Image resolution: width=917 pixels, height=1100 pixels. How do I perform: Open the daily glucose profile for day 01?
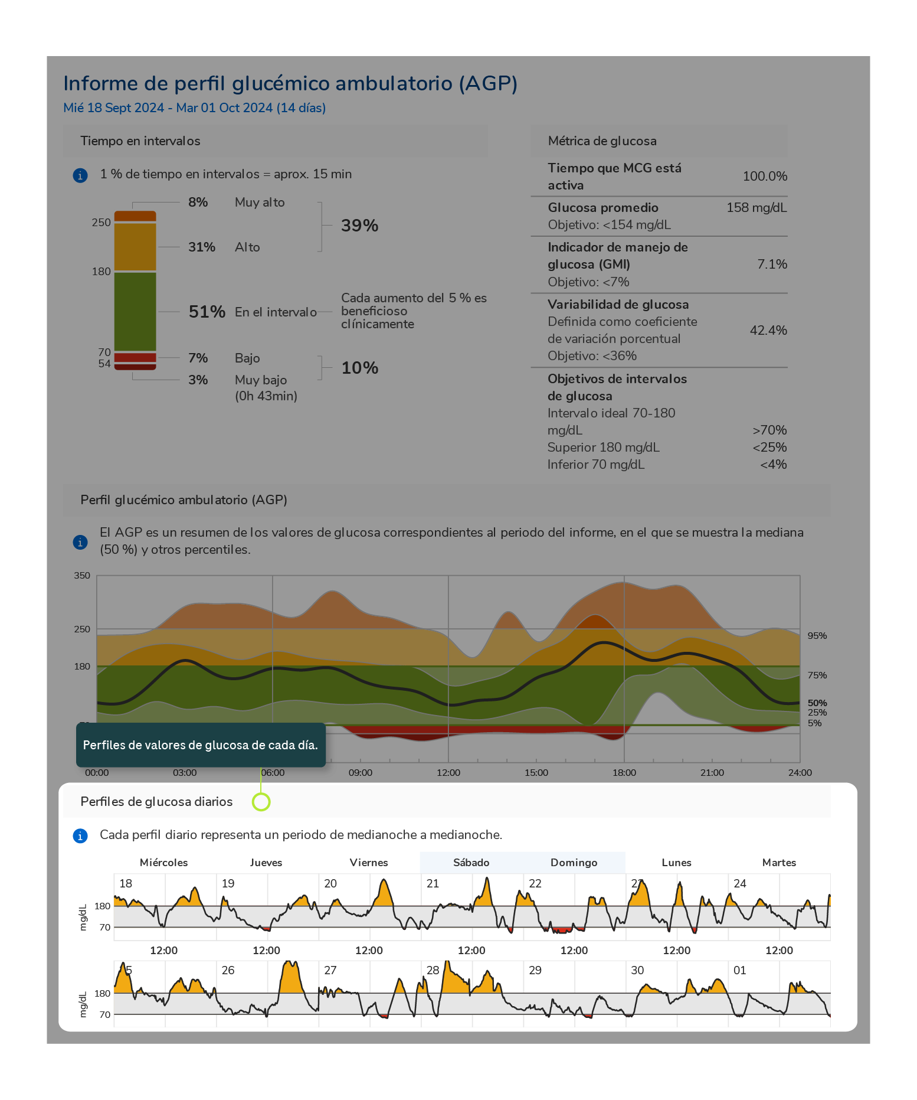780,994
